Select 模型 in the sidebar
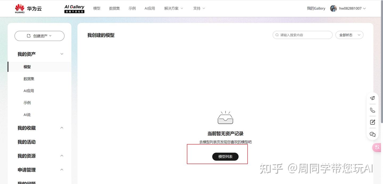Viewport: 383px width, 184px height. pos(39,67)
